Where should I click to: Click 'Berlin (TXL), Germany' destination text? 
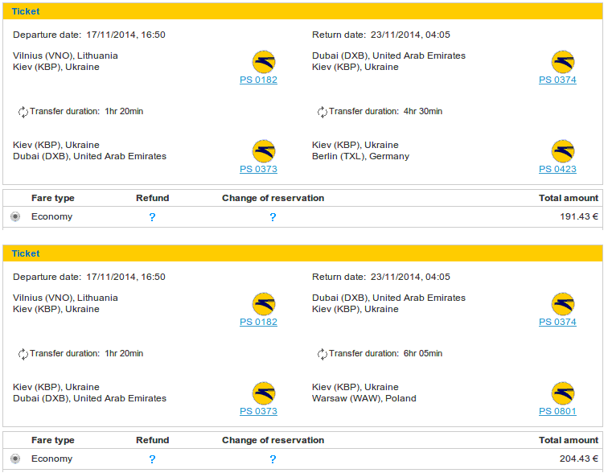click(x=360, y=156)
